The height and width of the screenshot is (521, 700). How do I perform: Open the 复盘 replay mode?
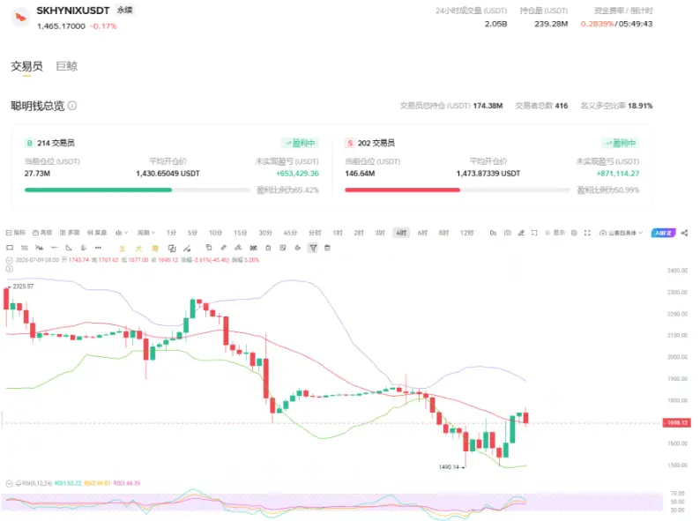[x=97, y=233]
